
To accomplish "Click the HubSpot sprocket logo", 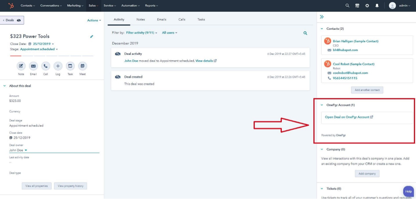I will click(11, 6).
